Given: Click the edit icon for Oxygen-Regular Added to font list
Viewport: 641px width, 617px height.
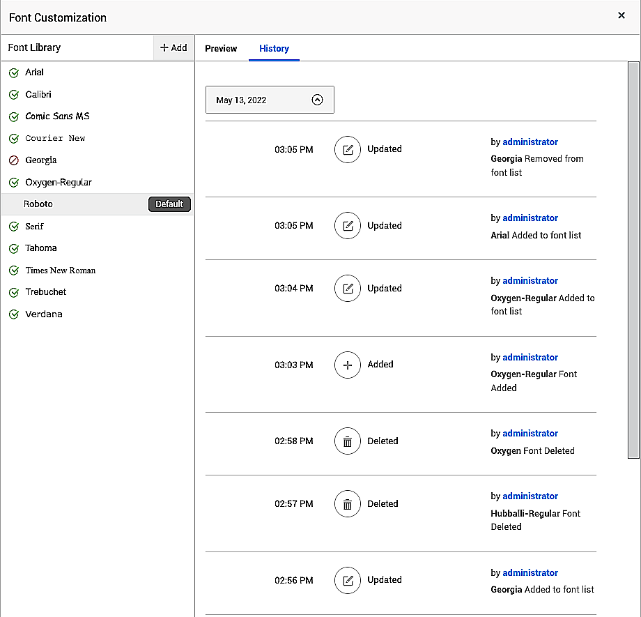Looking at the screenshot, I should 347,289.
